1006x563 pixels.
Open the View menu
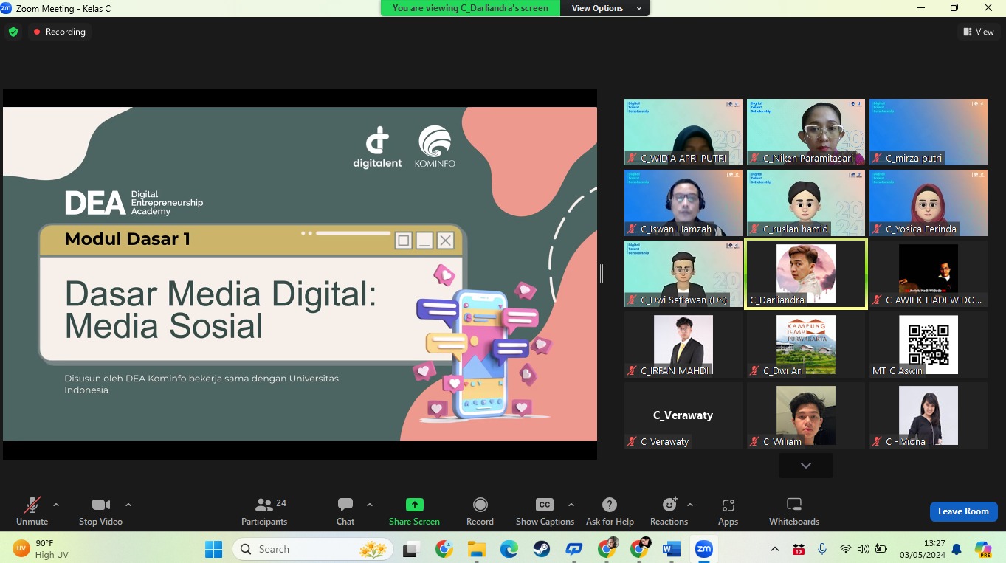(x=978, y=32)
